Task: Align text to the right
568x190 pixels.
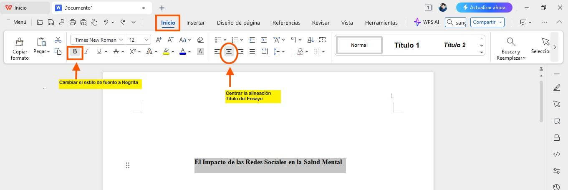Action: click(x=240, y=51)
